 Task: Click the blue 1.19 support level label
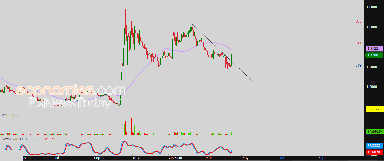(357, 65)
